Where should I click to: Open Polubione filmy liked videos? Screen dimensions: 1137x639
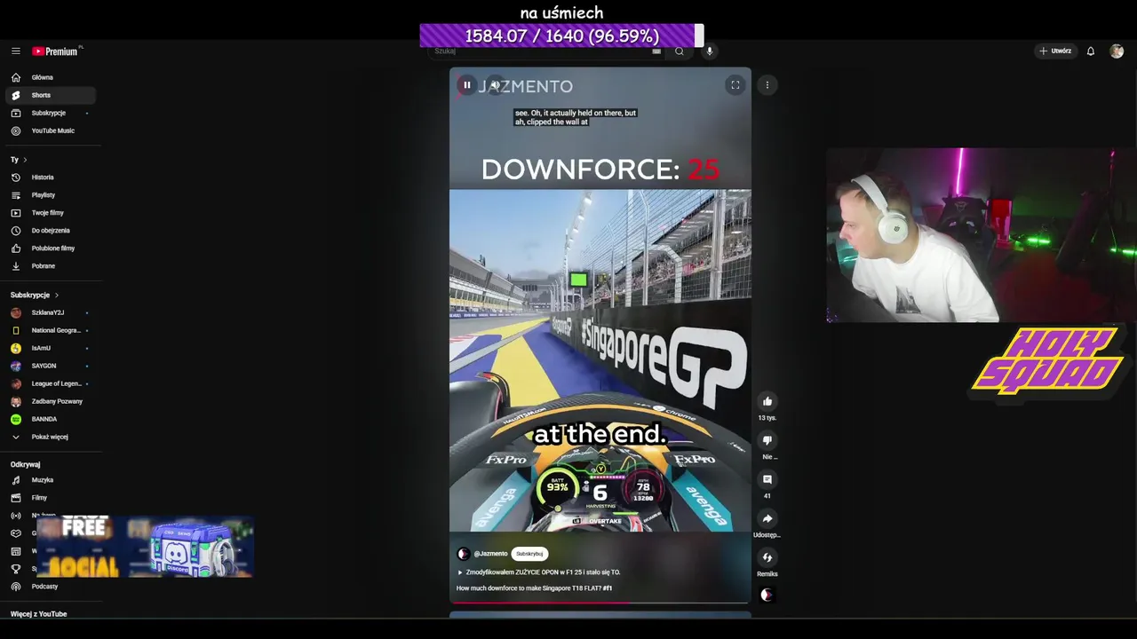(50, 248)
